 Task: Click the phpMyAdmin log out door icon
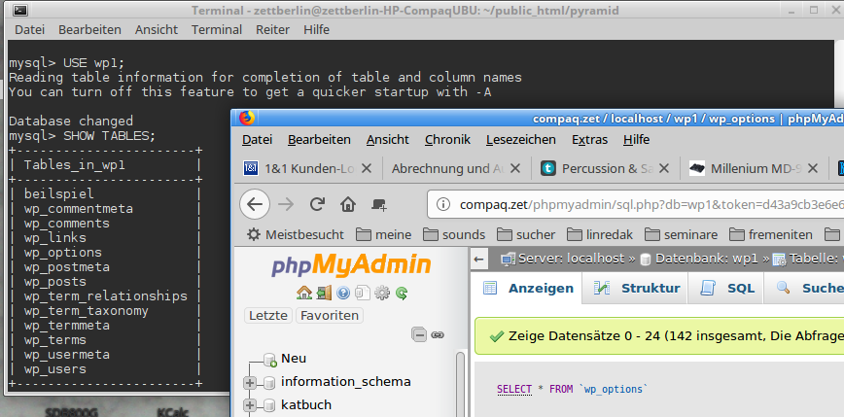pyautogui.click(x=324, y=292)
